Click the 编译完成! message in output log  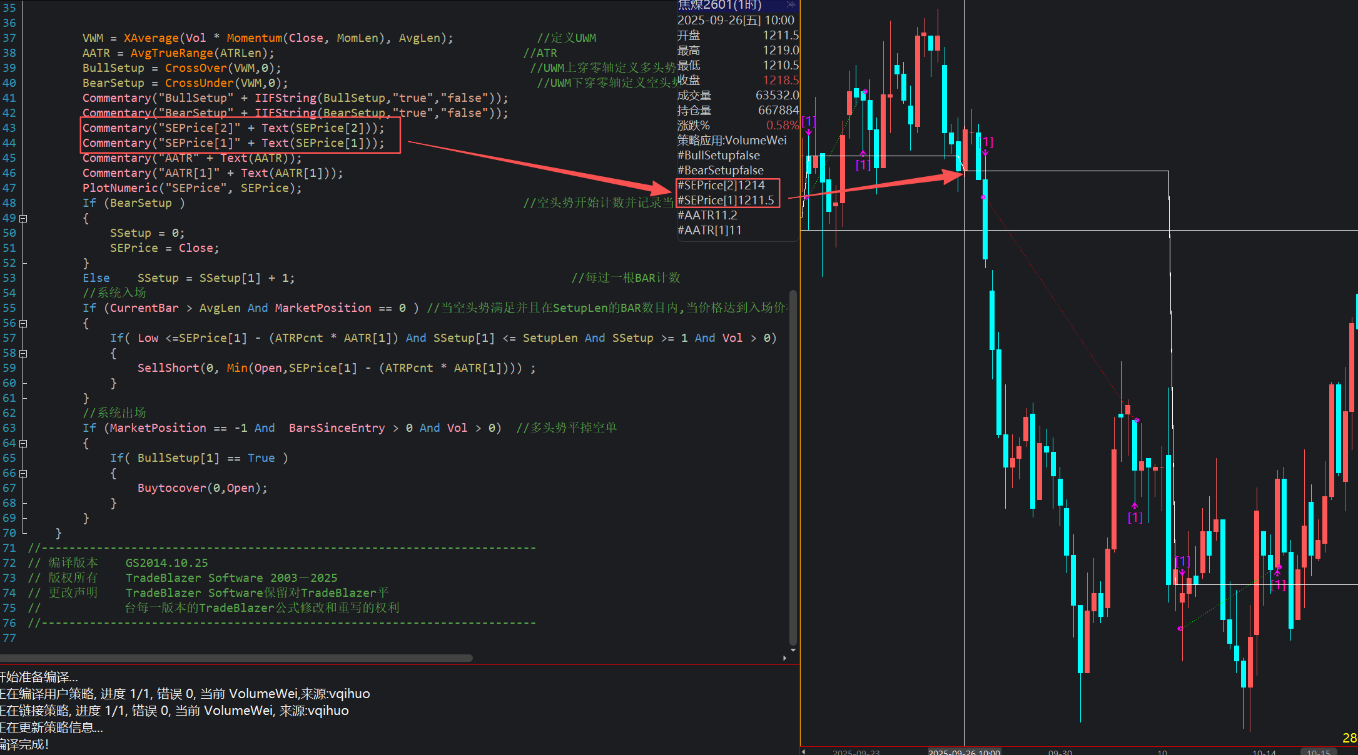(25, 744)
